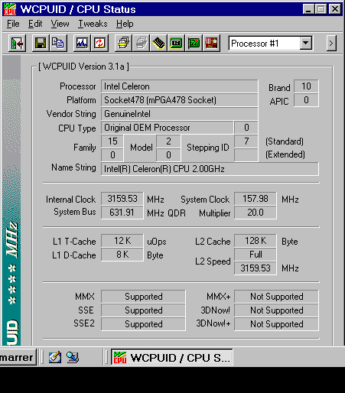
Task: Click the Name String Celeron 2.00GHz field
Action: click(x=210, y=169)
